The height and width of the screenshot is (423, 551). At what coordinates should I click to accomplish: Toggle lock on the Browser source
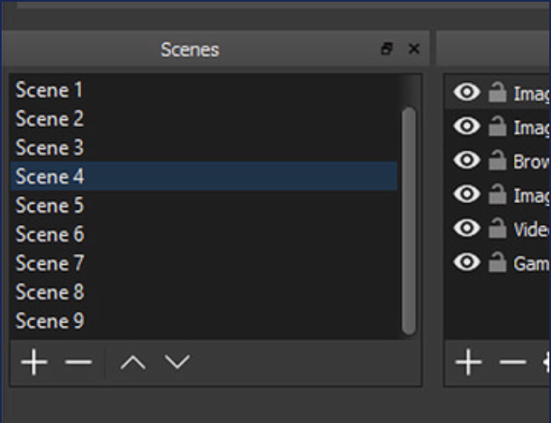click(497, 161)
